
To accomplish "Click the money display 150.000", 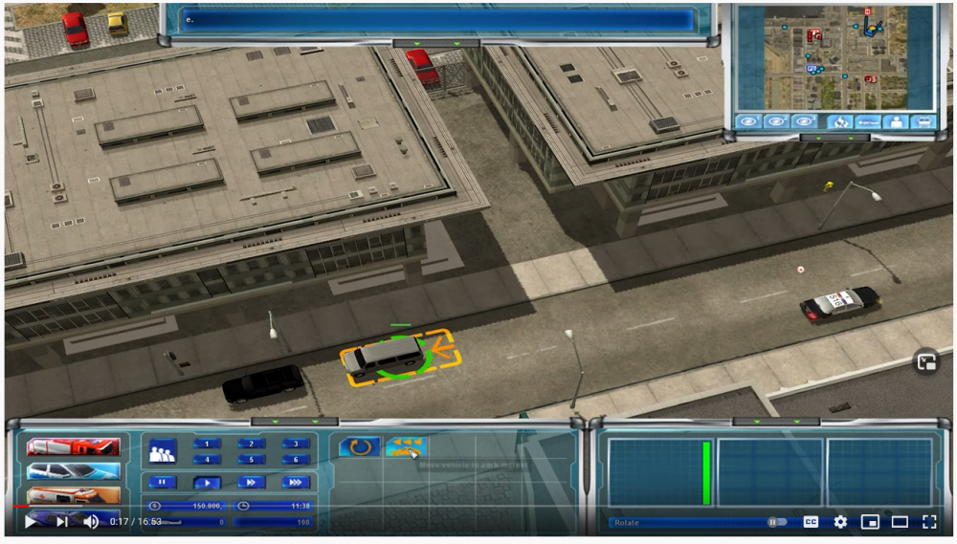I will 187,506.
